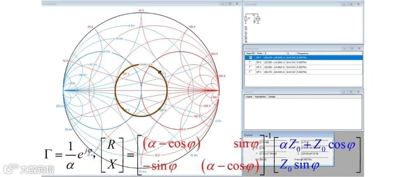This screenshot has width=419, height=177.
Task: Uncheck the Start DP checkbox for DP 1
Action: [250, 57]
